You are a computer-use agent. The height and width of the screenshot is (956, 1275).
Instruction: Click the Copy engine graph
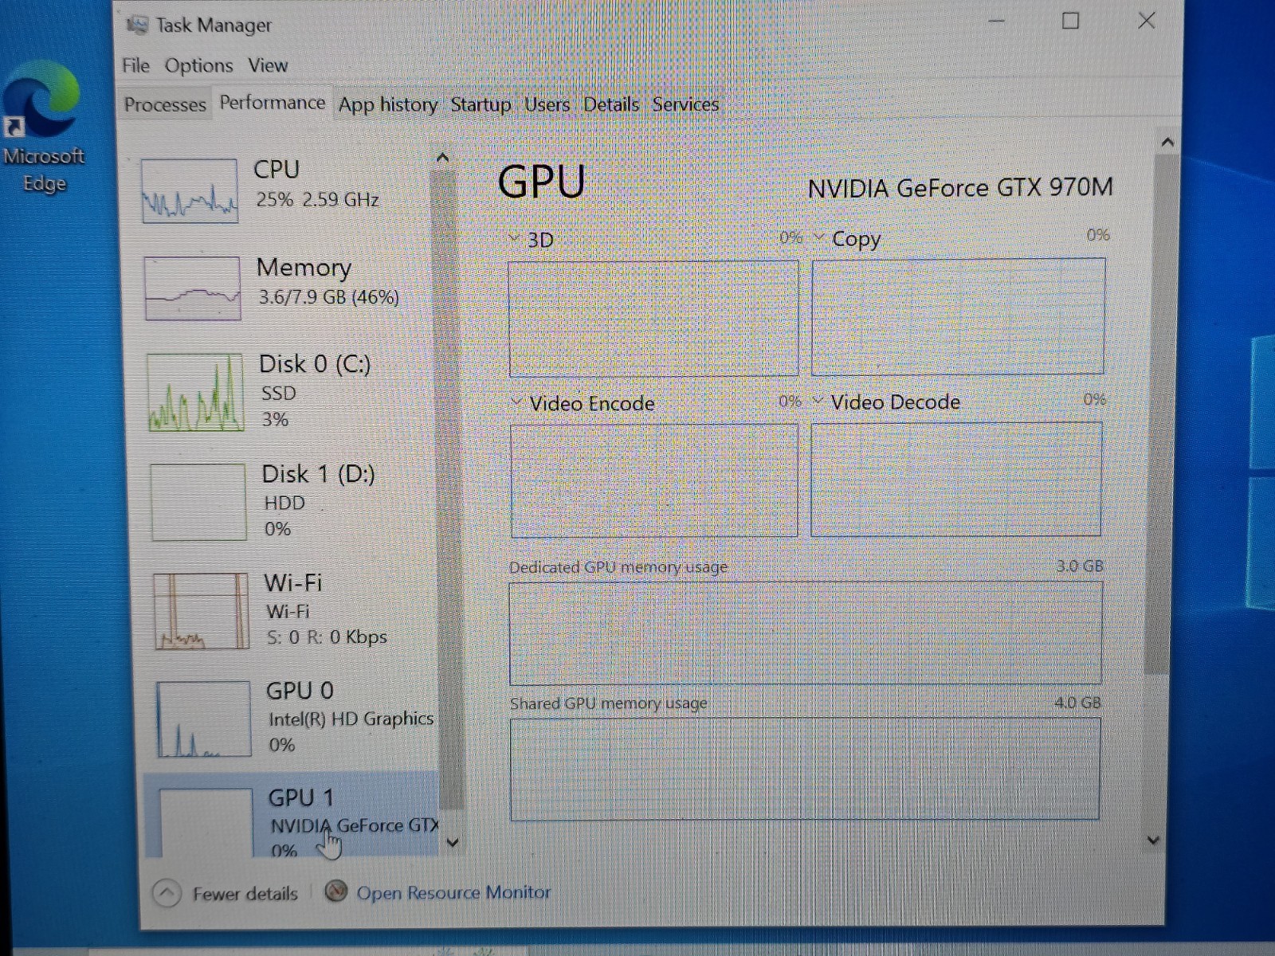coord(958,315)
